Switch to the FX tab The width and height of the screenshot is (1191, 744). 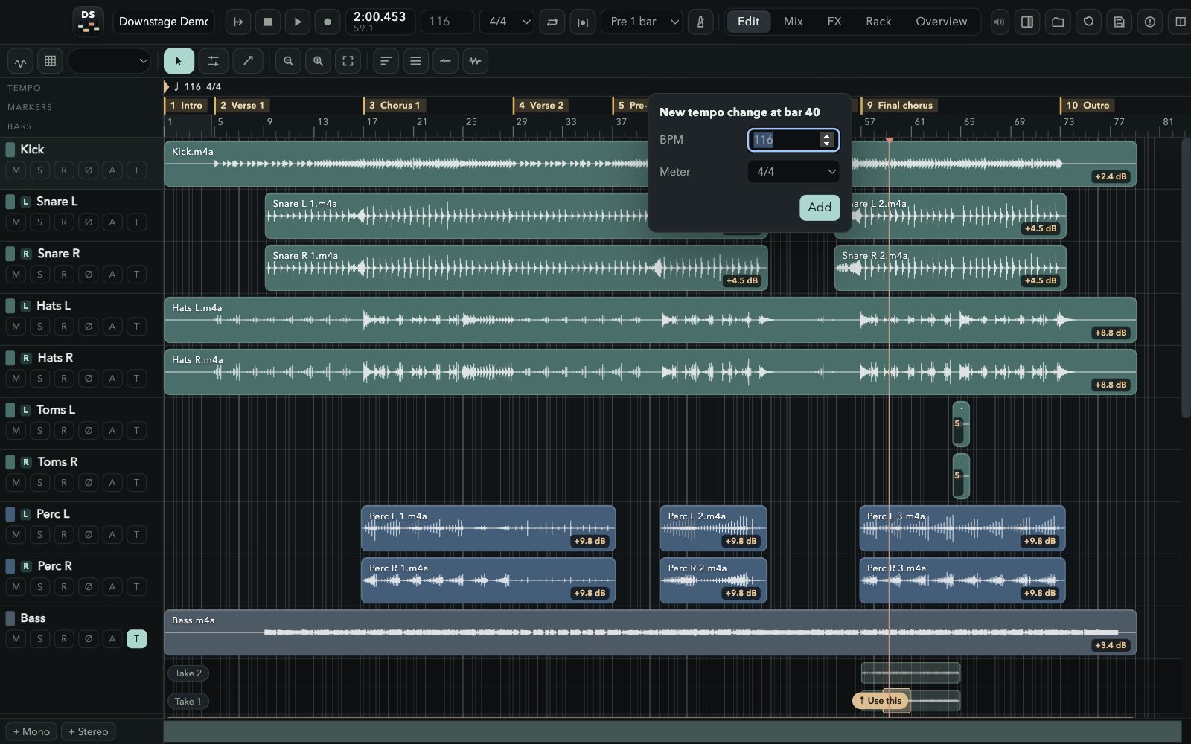coord(834,22)
